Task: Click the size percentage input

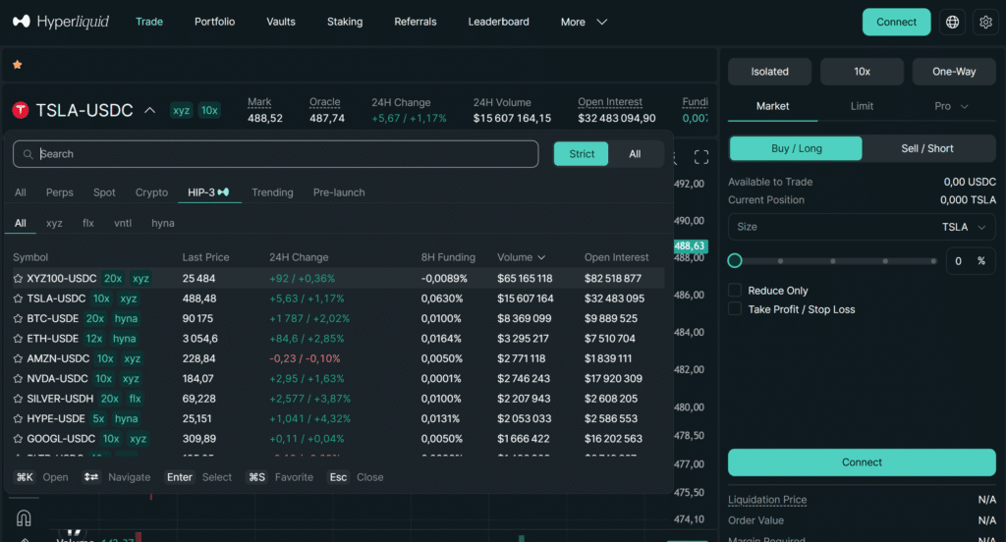Action: pos(970,261)
